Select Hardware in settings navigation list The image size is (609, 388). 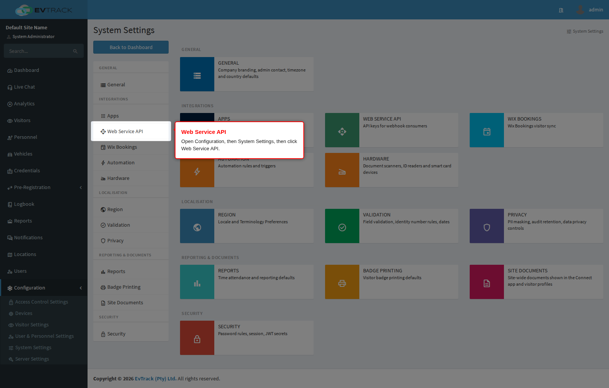131,178
